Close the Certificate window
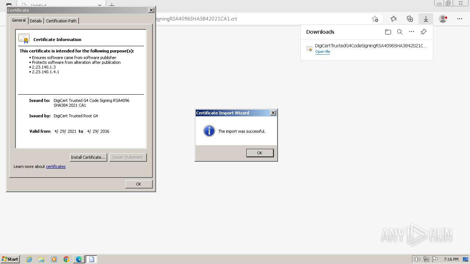This screenshot has height=264, width=470. 151,10
